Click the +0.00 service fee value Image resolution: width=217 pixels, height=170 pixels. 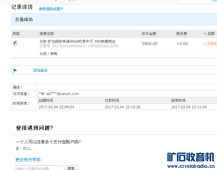click(x=182, y=44)
